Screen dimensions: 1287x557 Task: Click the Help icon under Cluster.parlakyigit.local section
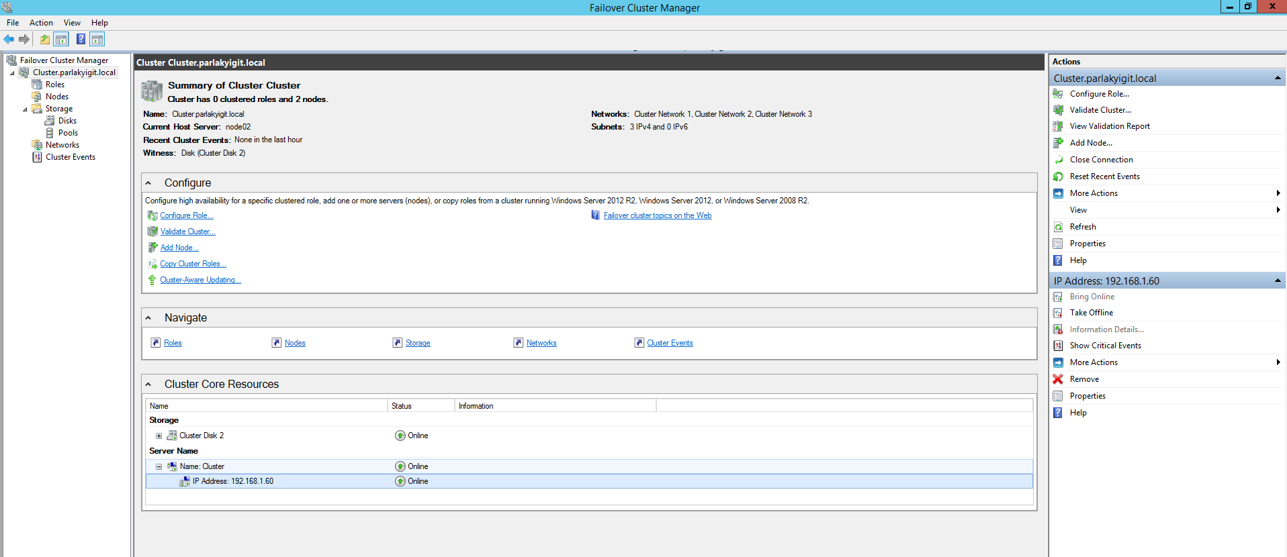[1058, 260]
